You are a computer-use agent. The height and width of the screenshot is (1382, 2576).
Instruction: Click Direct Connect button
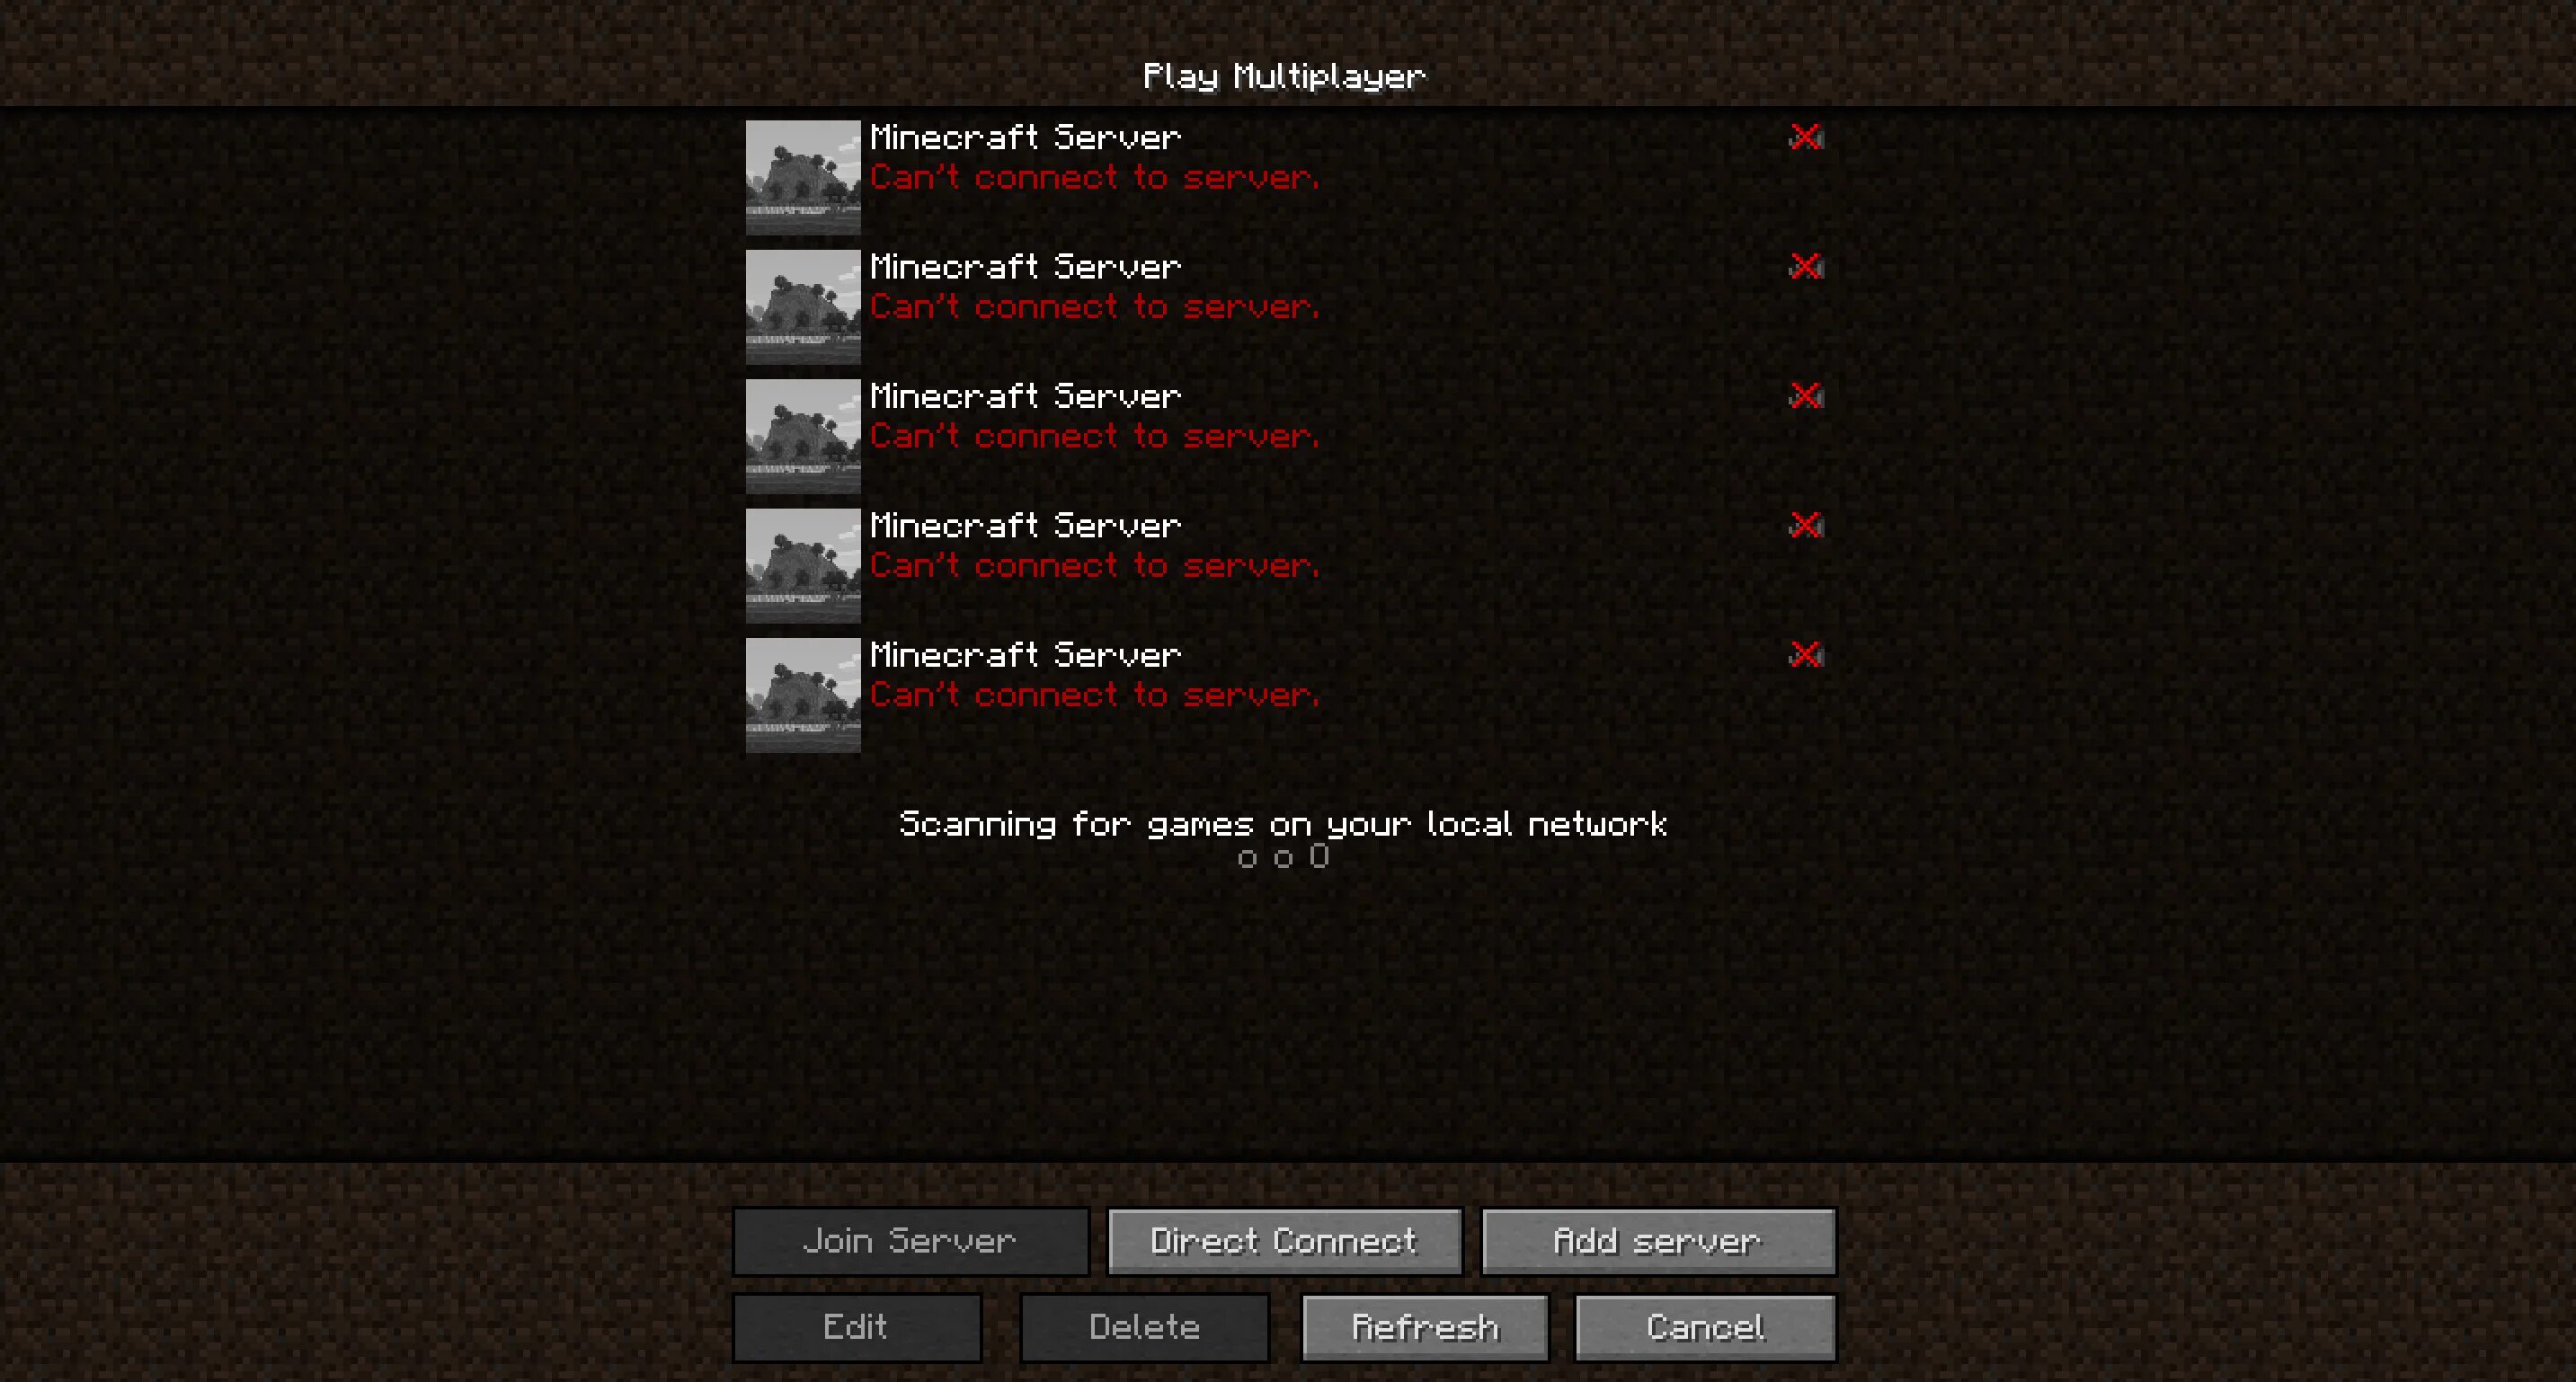tap(1286, 1241)
